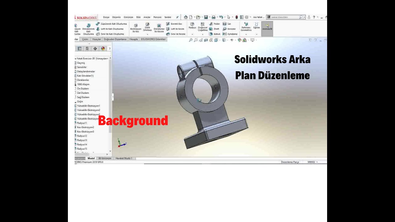Print using the printer icon
The height and width of the screenshot is (222, 395).
tap(214, 17)
